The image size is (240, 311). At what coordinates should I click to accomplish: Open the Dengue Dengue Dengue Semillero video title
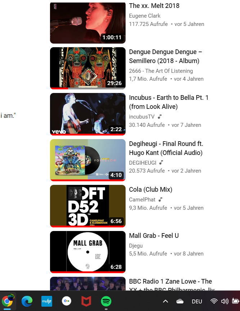pyautogui.click(x=166, y=56)
